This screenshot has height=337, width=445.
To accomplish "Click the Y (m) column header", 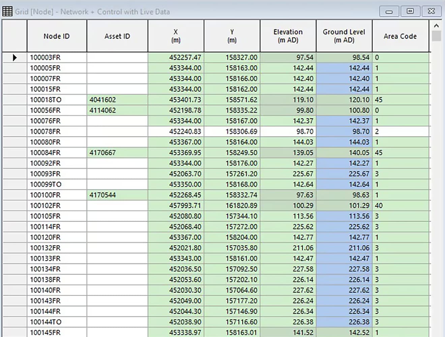I will coord(232,36).
